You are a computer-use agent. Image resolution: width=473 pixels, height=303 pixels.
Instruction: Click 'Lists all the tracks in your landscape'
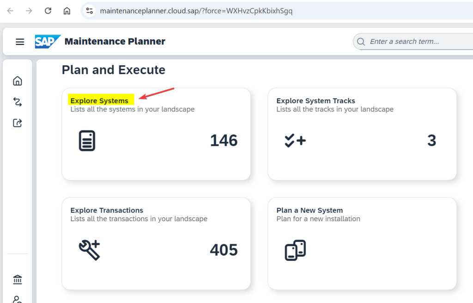[x=335, y=109]
